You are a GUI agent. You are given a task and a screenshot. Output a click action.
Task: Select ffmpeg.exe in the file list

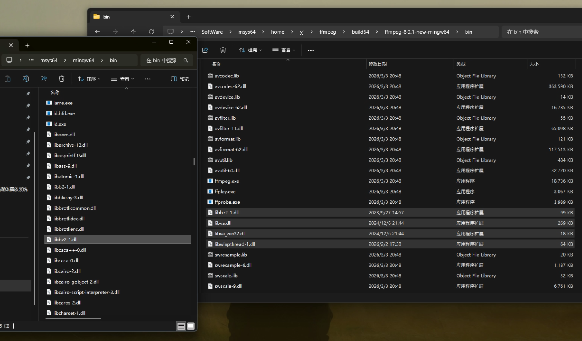[x=227, y=181]
